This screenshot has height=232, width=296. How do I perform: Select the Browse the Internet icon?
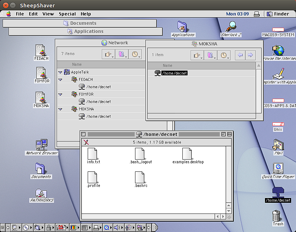coord(279,53)
